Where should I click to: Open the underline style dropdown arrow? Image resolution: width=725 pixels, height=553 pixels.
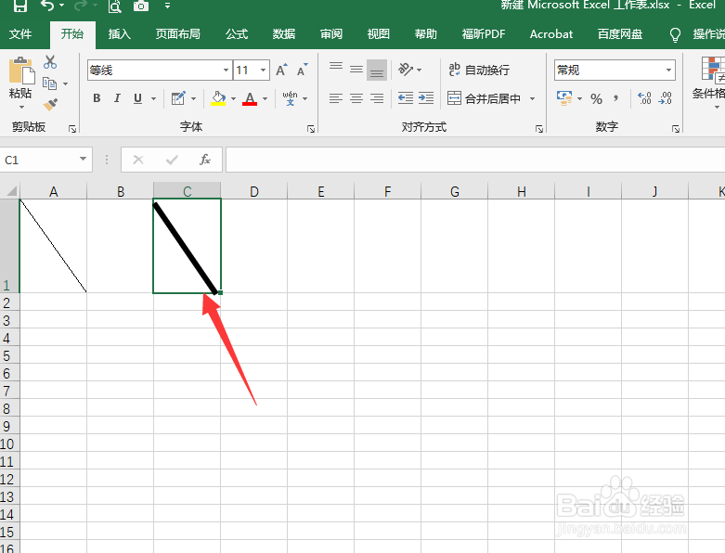153,98
